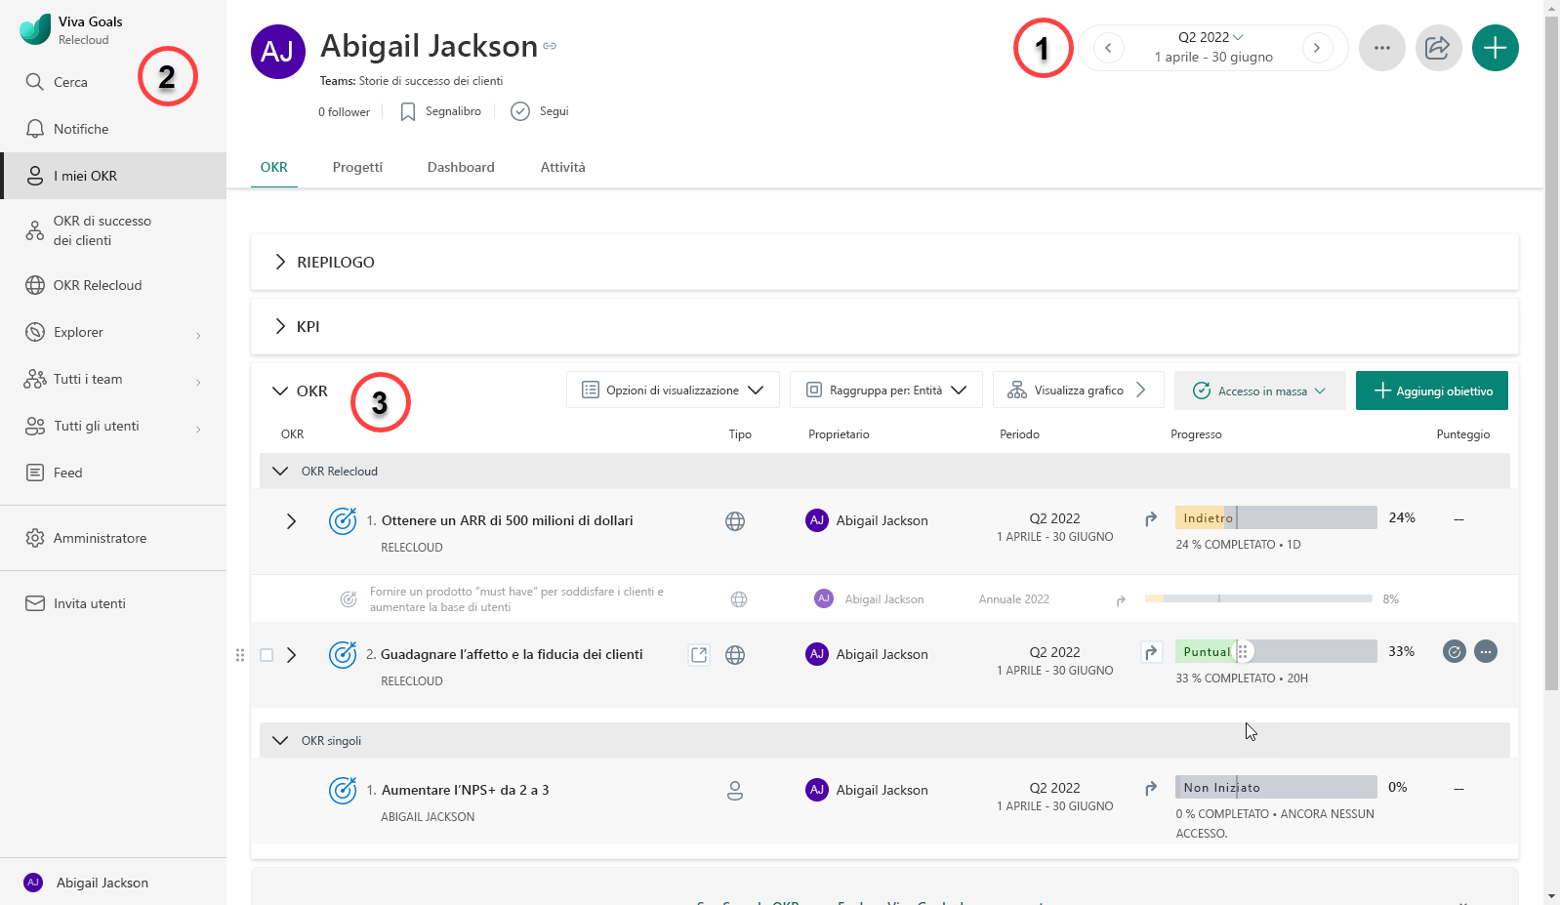
Task: Expand Explorer submenu chevron
Action: (198, 335)
